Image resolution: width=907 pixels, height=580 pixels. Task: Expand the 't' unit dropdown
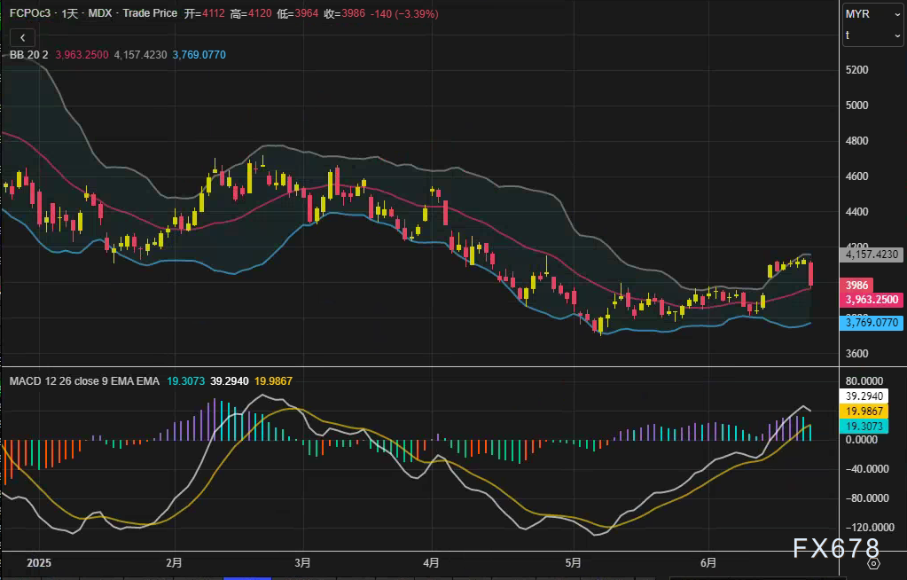click(872, 35)
